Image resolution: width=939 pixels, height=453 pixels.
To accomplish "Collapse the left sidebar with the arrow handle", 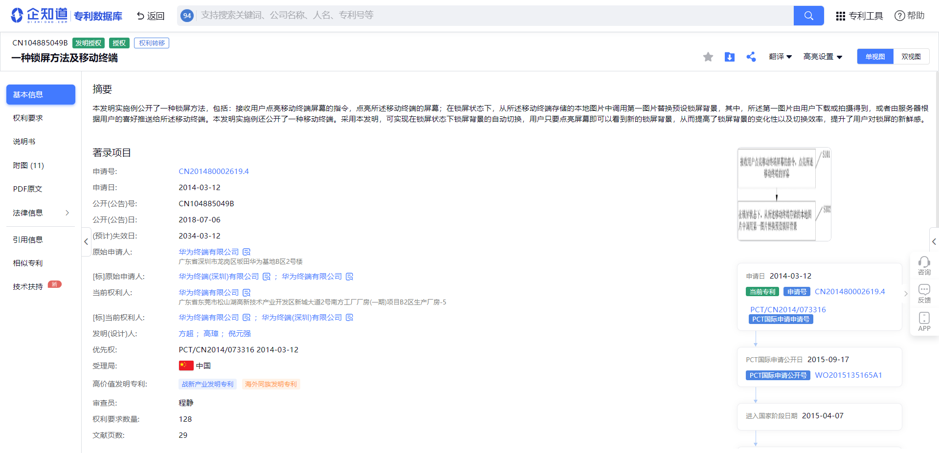I will click(86, 241).
